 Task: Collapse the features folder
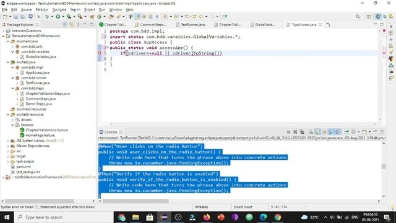[x=12, y=125]
